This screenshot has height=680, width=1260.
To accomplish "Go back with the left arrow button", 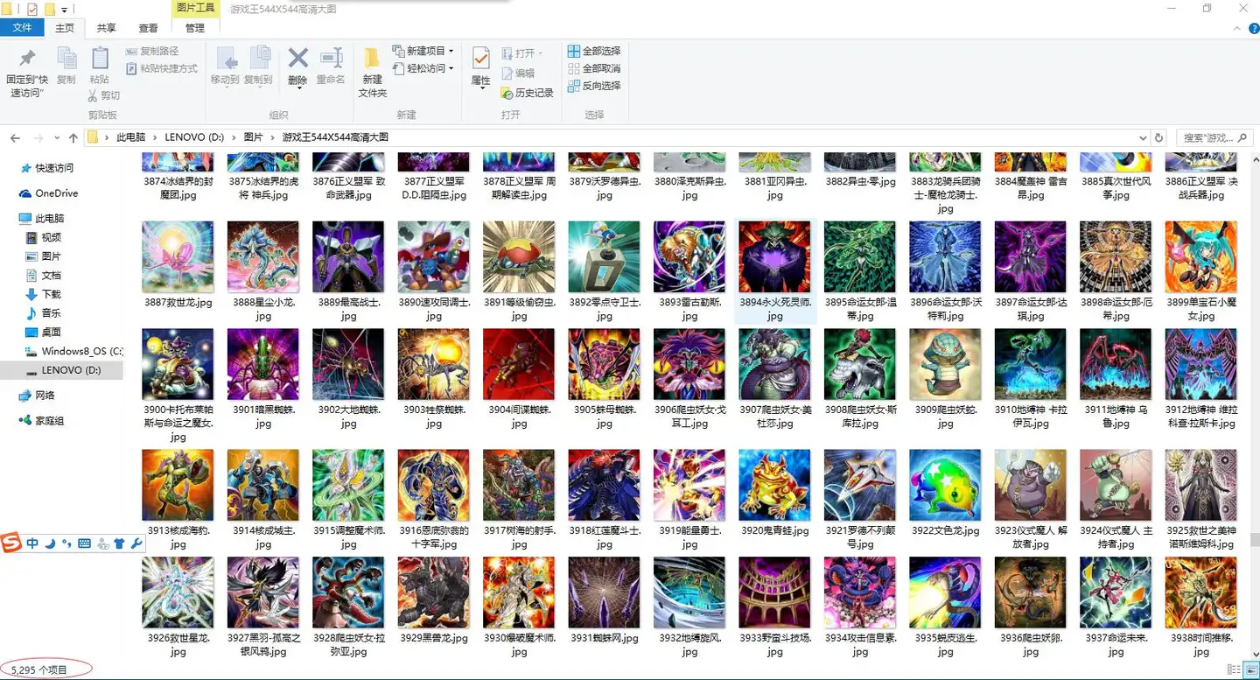I will click(x=15, y=138).
